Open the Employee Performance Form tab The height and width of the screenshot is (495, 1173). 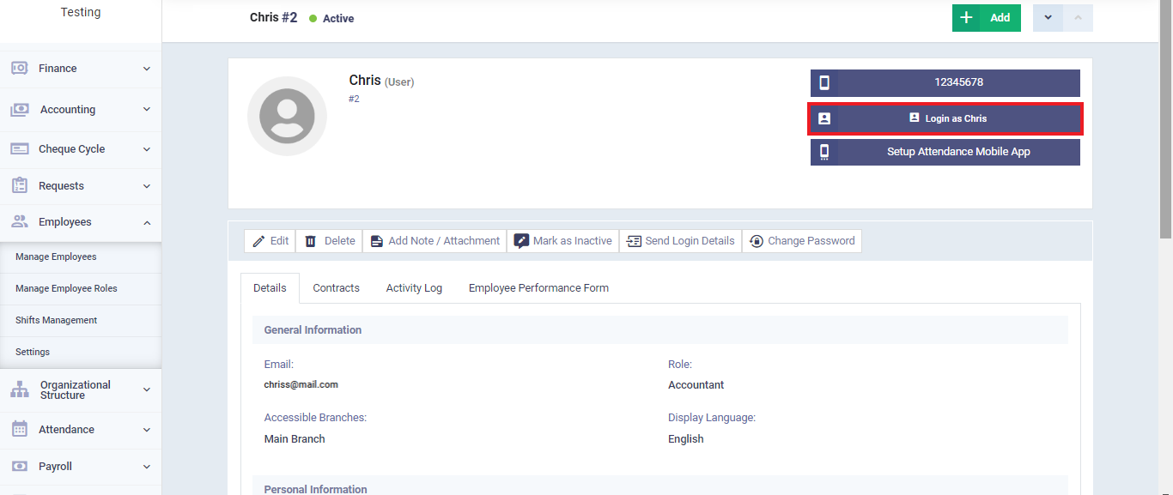[538, 288]
